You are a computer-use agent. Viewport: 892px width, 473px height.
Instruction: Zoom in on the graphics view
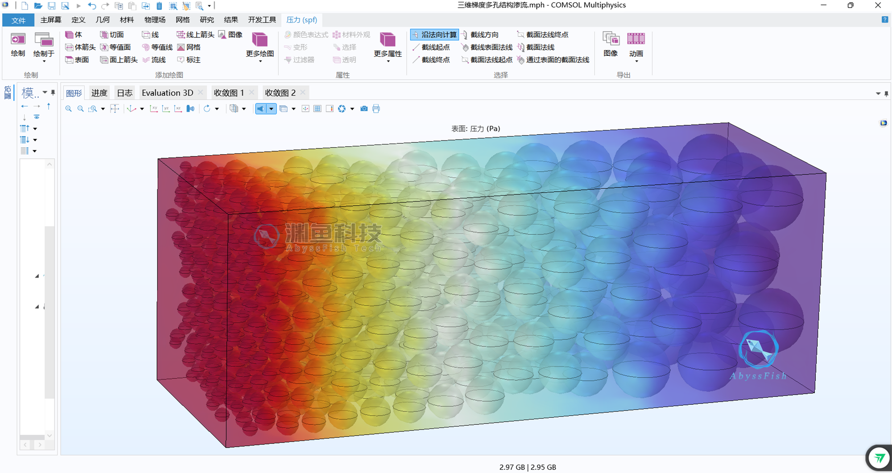click(68, 109)
